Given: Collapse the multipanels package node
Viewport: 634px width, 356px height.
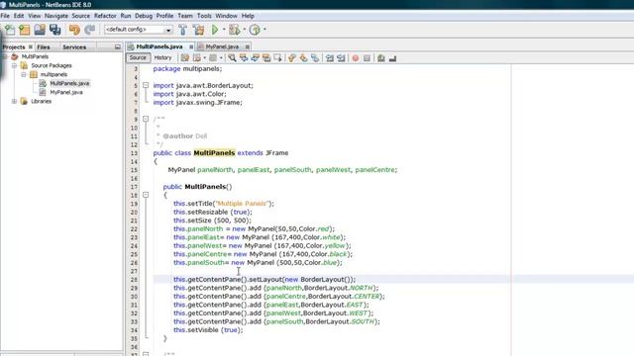Looking at the screenshot, I should click(24, 74).
